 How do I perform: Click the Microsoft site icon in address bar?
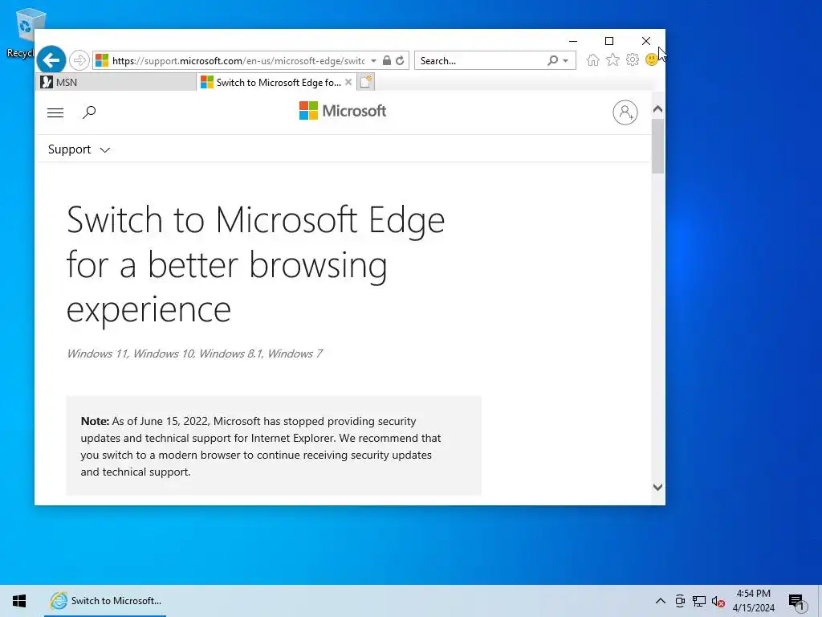point(102,60)
